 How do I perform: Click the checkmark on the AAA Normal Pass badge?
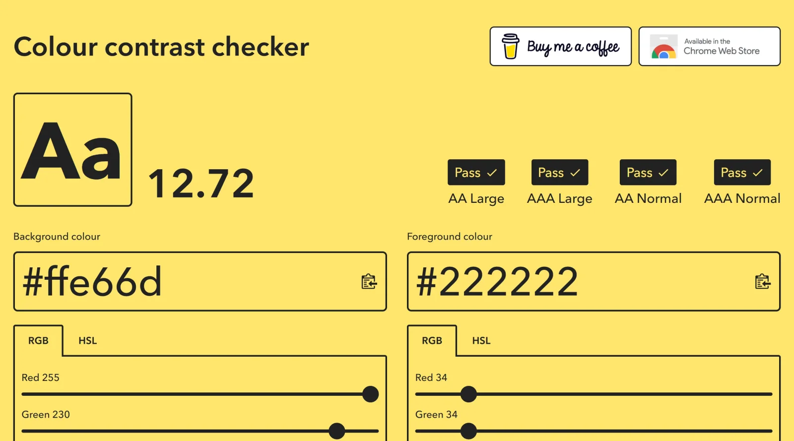click(758, 173)
